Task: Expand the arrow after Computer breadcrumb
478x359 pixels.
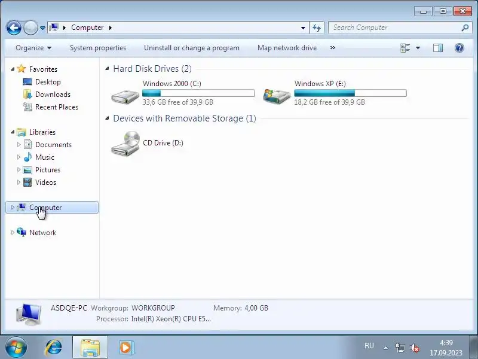Action: pos(111,28)
